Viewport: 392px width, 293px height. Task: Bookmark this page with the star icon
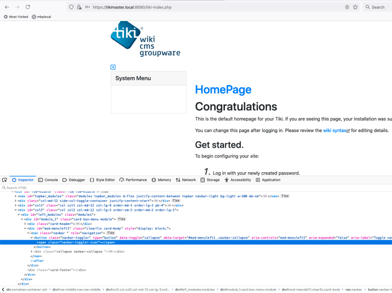pyautogui.click(x=355, y=7)
